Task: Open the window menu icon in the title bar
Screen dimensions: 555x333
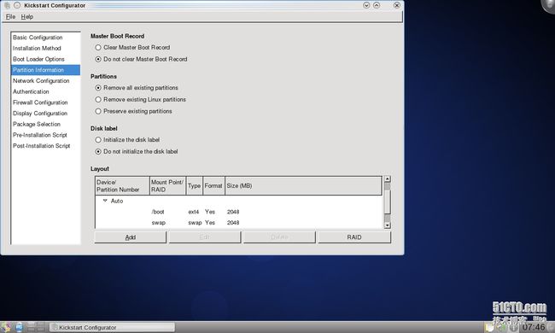Action: pos(7,5)
